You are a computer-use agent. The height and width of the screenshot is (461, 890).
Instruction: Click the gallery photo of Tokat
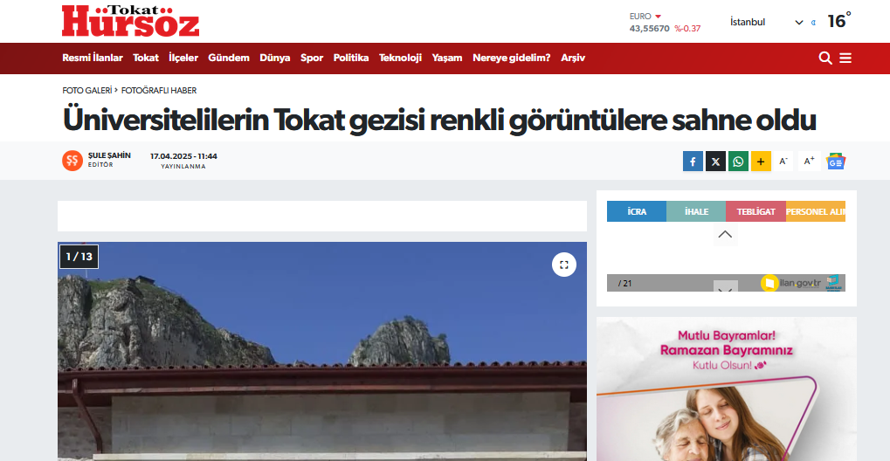tap(321, 352)
